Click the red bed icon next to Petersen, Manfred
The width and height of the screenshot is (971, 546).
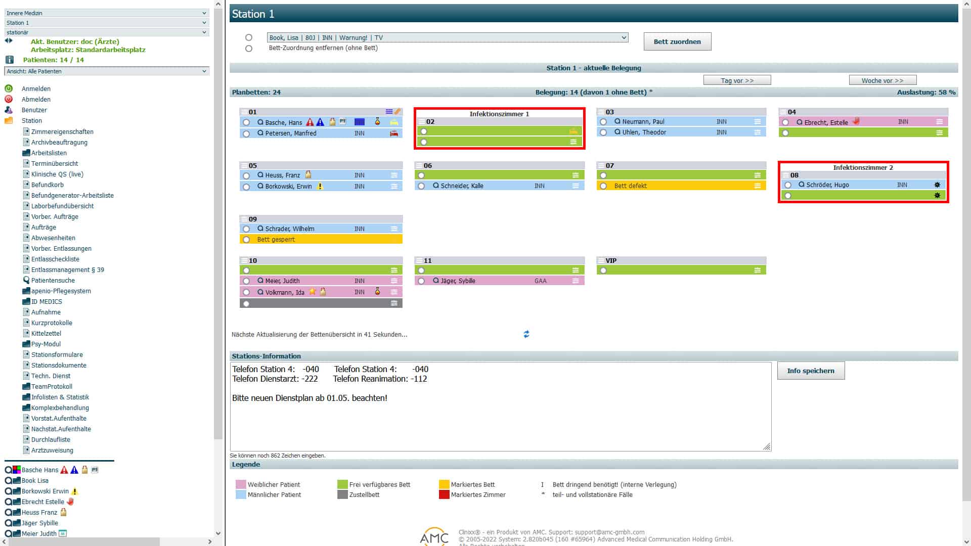[394, 133]
